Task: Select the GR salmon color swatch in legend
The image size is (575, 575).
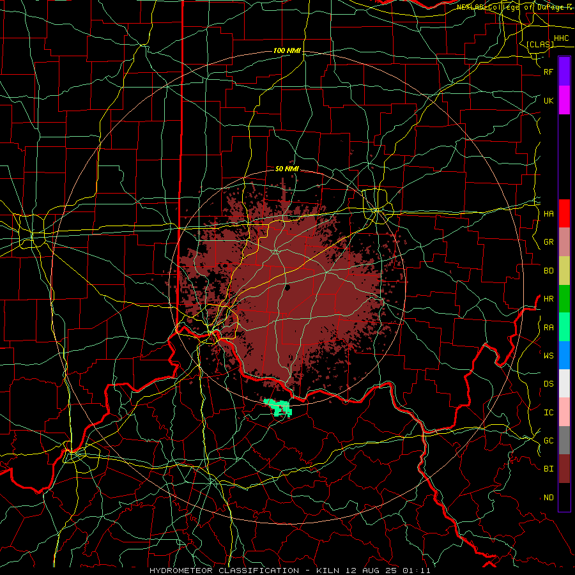Action: [x=564, y=241]
